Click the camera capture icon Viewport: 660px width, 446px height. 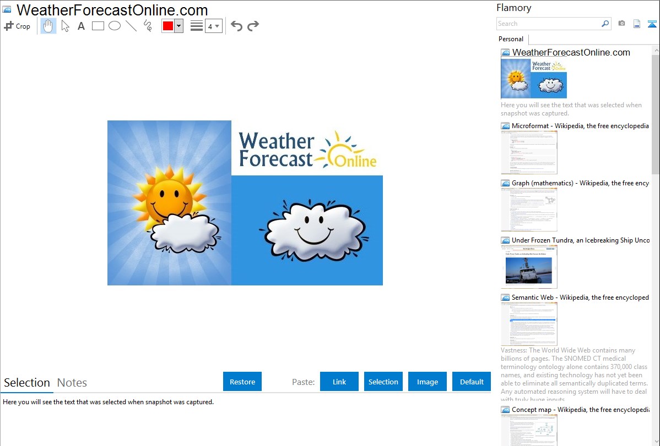pos(621,24)
